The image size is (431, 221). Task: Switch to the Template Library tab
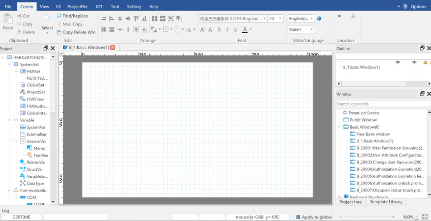[386, 202]
